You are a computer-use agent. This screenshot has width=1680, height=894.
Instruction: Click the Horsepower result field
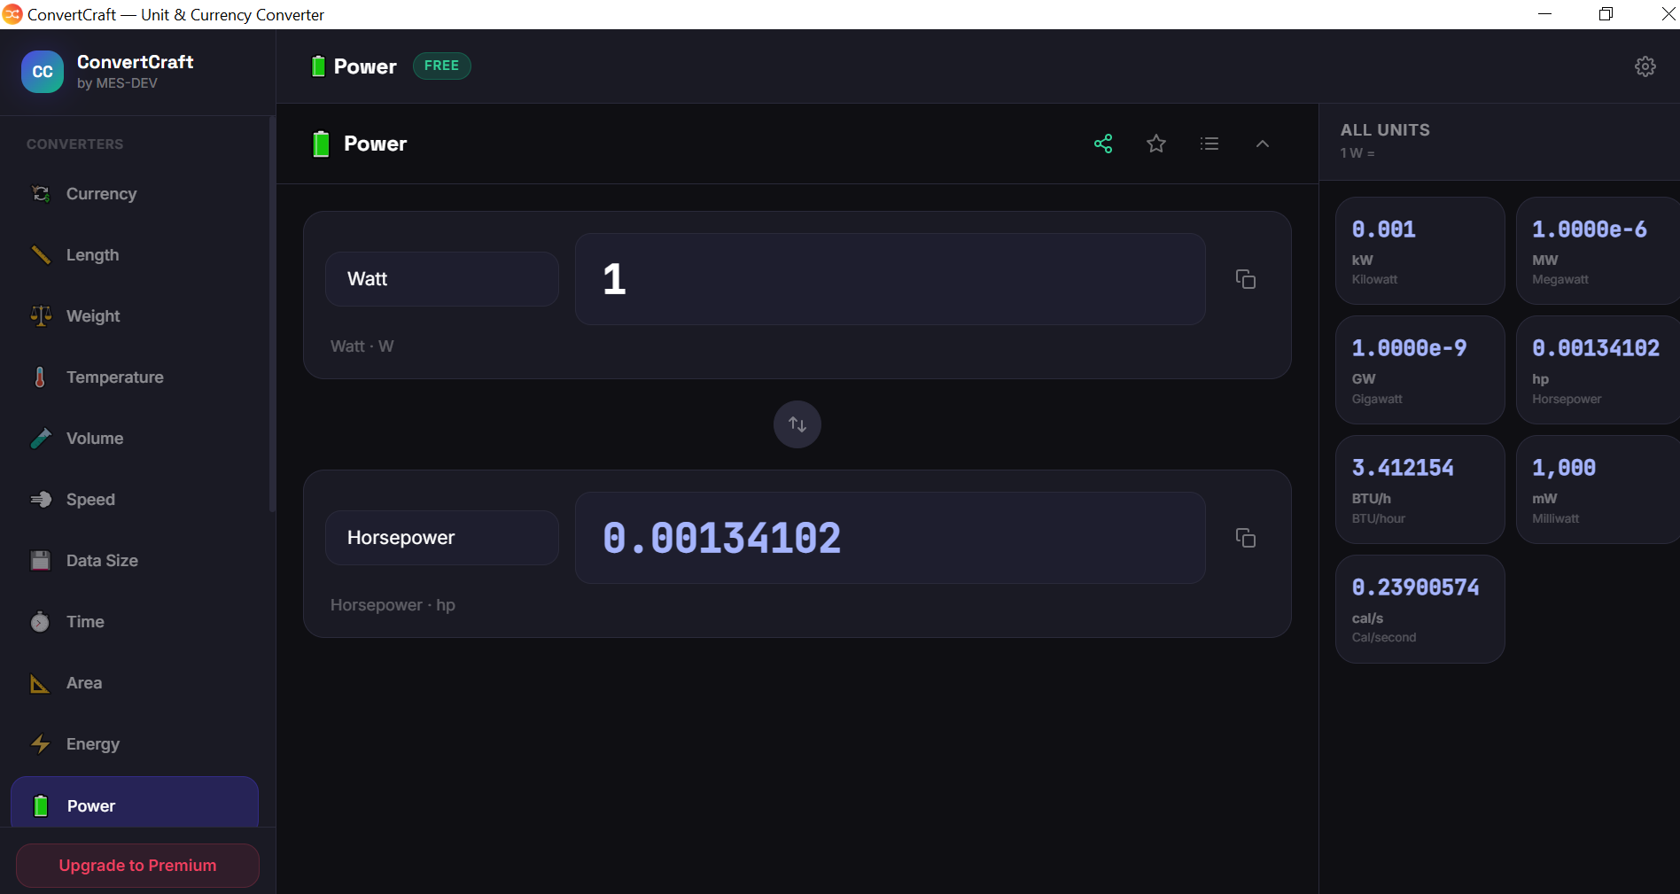(891, 538)
